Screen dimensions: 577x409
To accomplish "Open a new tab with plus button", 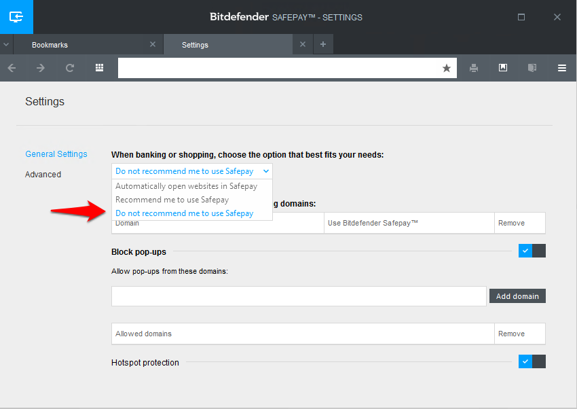I will point(323,44).
